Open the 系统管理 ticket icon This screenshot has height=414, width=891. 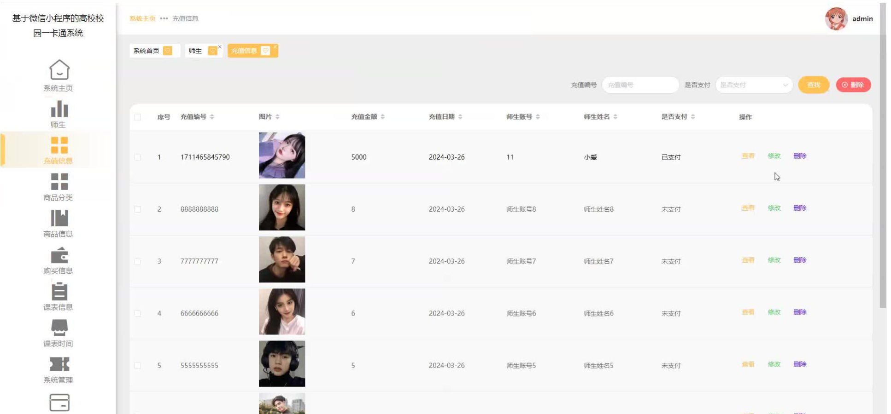pyautogui.click(x=59, y=364)
